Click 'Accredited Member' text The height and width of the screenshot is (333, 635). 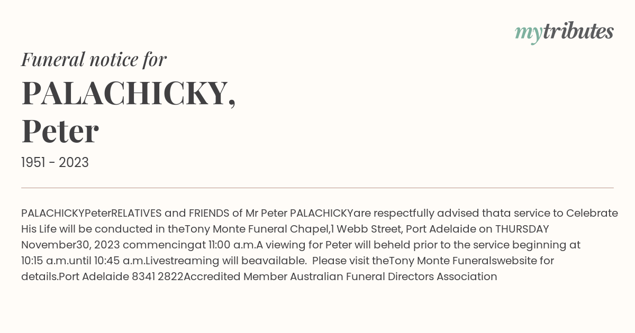click(x=235, y=276)
